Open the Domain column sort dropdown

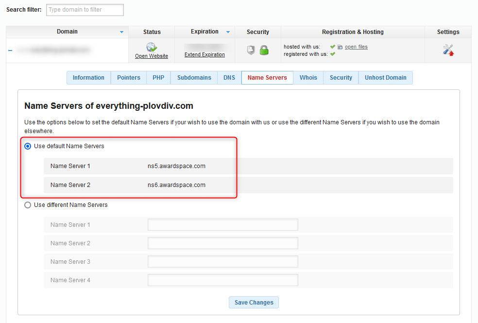click(x=120, y=32)
